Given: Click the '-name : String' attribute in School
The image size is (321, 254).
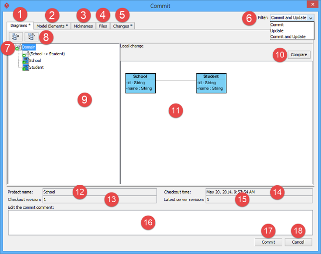Looking at the screenshot, I should click(139, 88).
